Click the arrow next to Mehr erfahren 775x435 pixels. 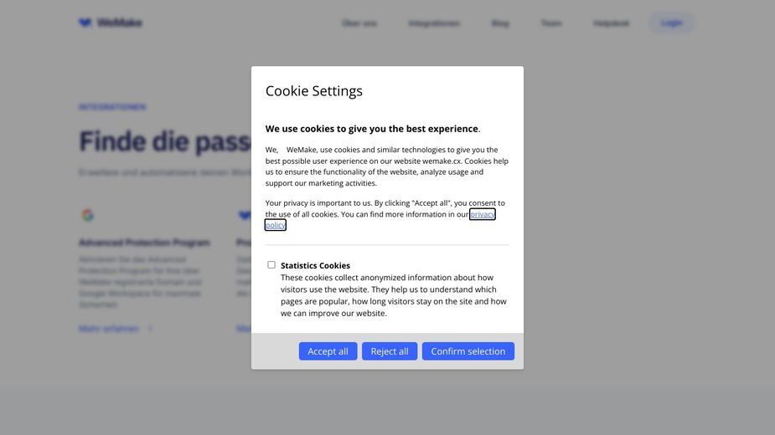150,329
